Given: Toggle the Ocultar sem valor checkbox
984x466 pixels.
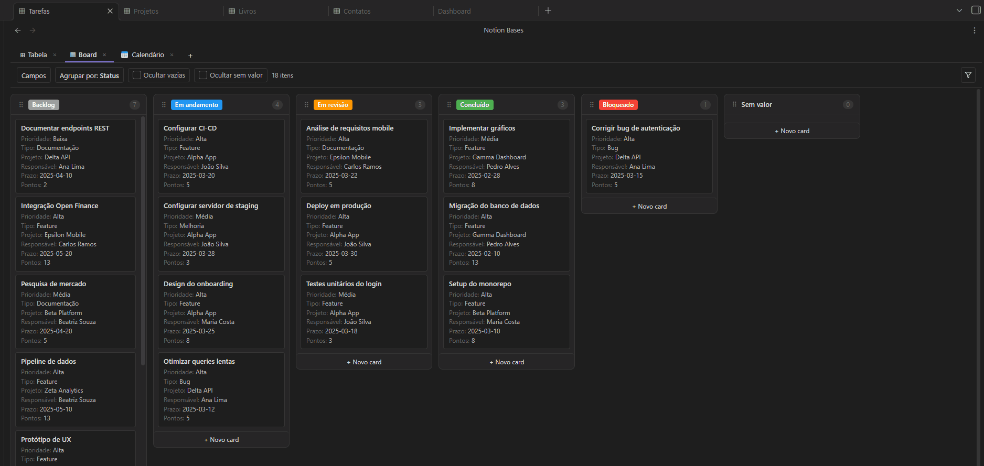Looking at the screenshot, I should [203, 75].
